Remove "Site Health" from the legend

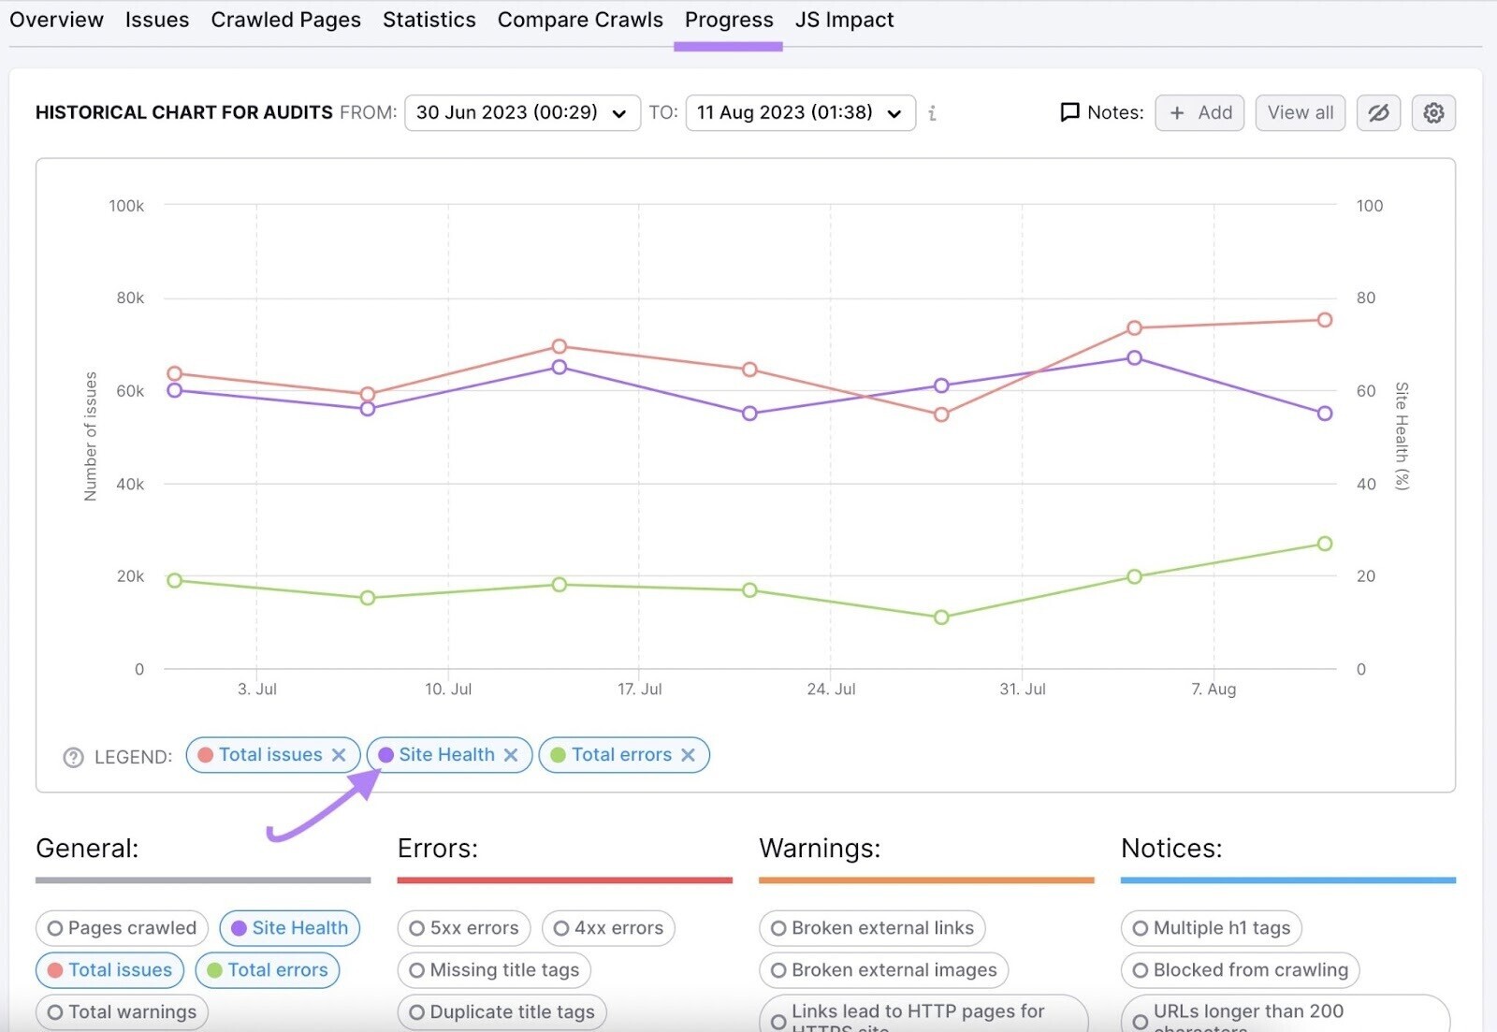(x=511, y=755)
